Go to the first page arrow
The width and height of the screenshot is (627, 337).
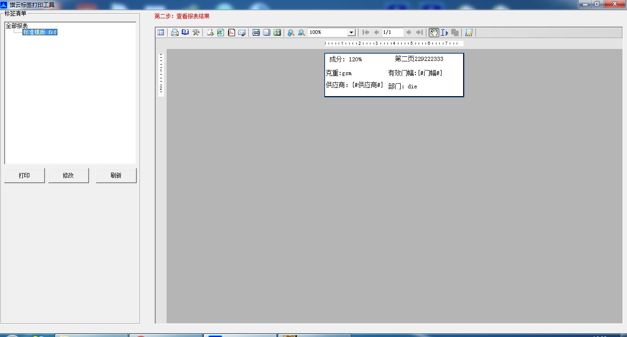[x=366, y=33]
